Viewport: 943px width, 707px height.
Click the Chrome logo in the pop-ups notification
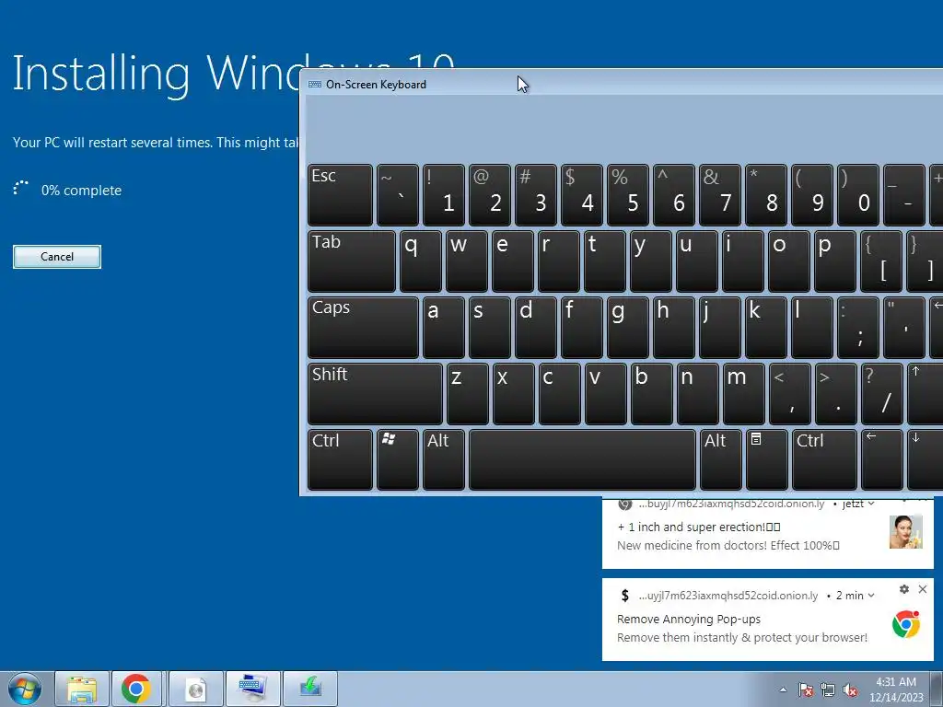click(906, 624)
